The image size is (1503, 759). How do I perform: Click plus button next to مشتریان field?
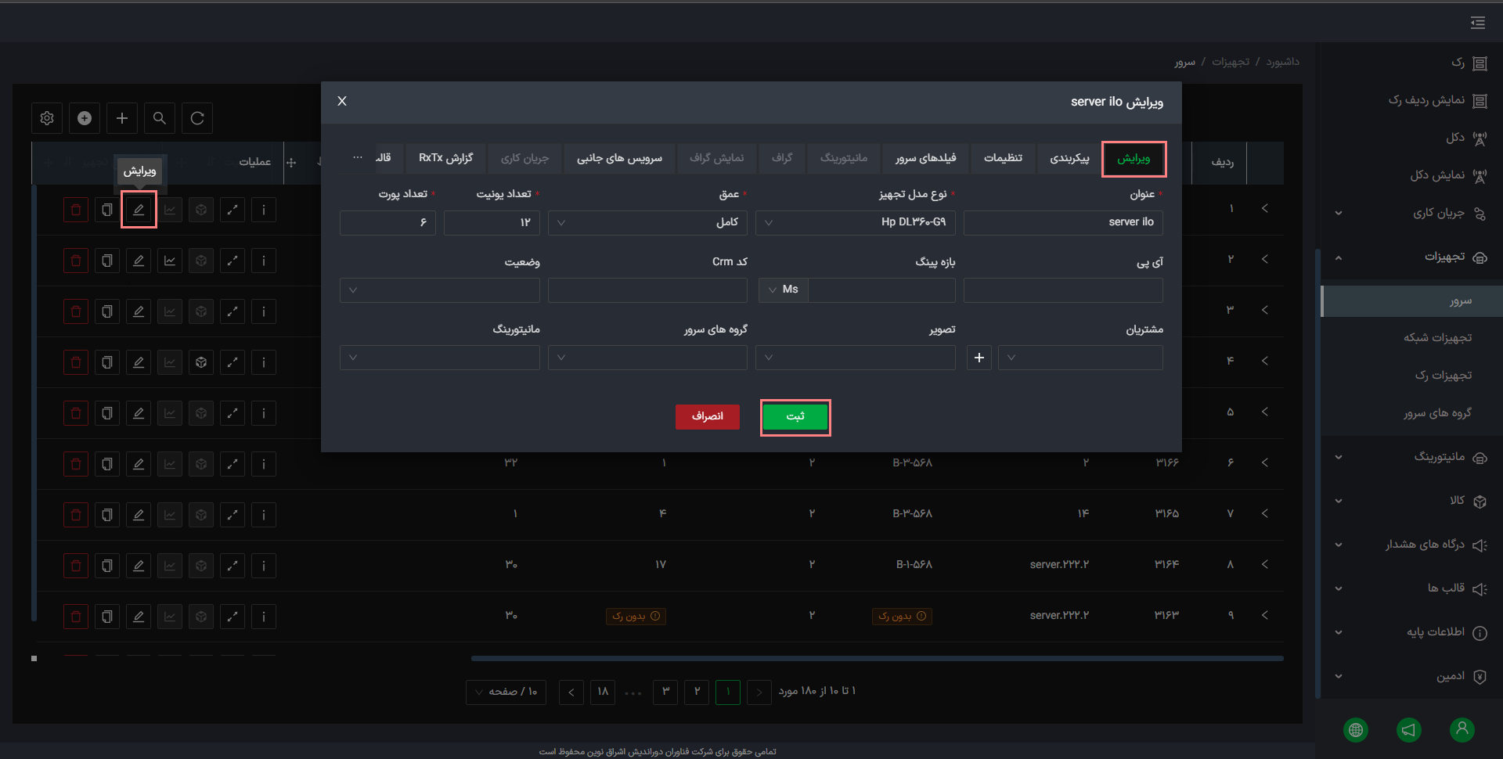[979, 358]
